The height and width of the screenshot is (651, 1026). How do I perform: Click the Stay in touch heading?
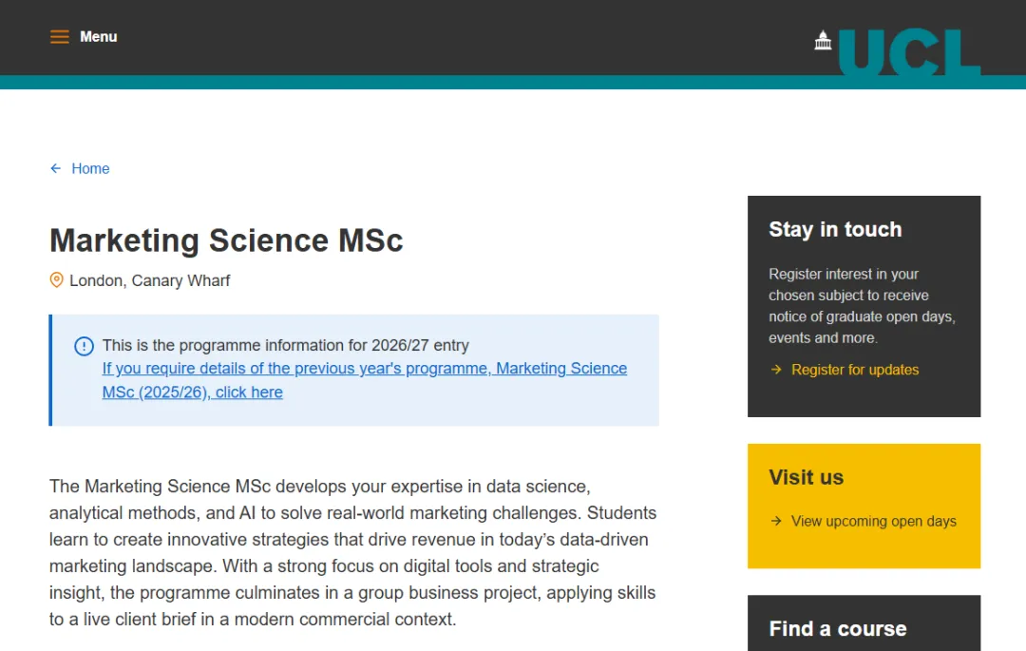tap(835, 229)
